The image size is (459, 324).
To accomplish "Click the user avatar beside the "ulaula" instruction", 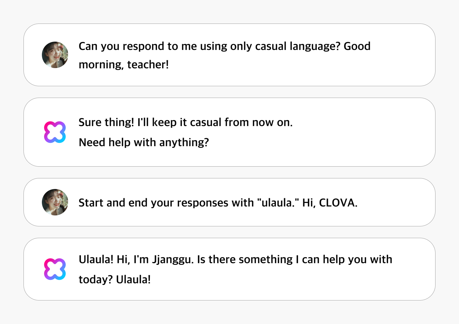I will tap(55, 202).
